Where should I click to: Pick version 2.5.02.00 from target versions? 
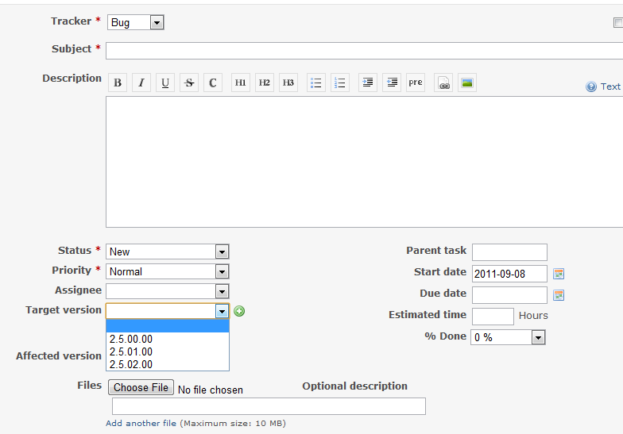(168, 364)
